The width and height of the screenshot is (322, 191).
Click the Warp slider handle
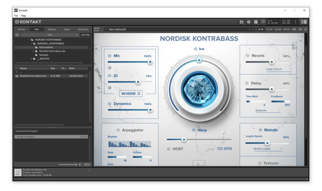point(184,140)
